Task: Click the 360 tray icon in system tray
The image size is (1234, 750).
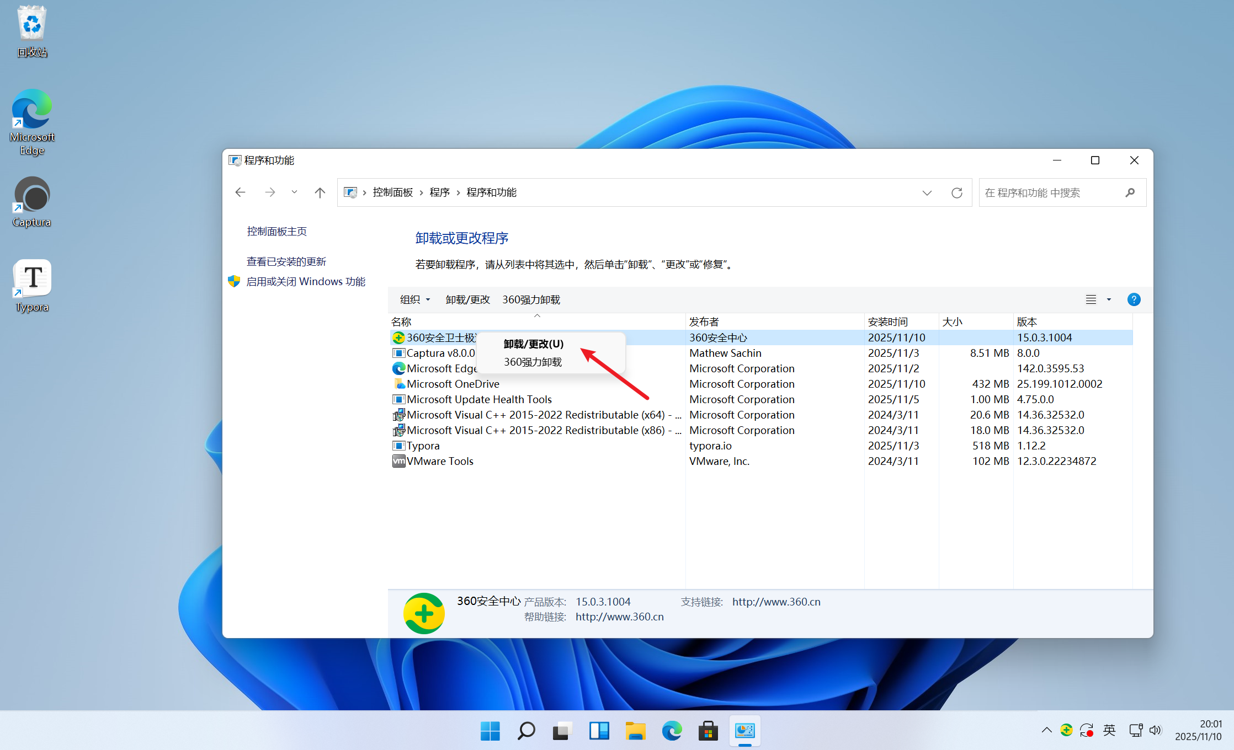Action: 1066,730
